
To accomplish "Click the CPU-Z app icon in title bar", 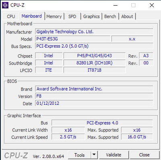I will tap(5, 5).
